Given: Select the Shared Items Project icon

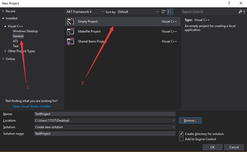Looking at the screenshot, I should pyautogui.click(x=70, y=41).
